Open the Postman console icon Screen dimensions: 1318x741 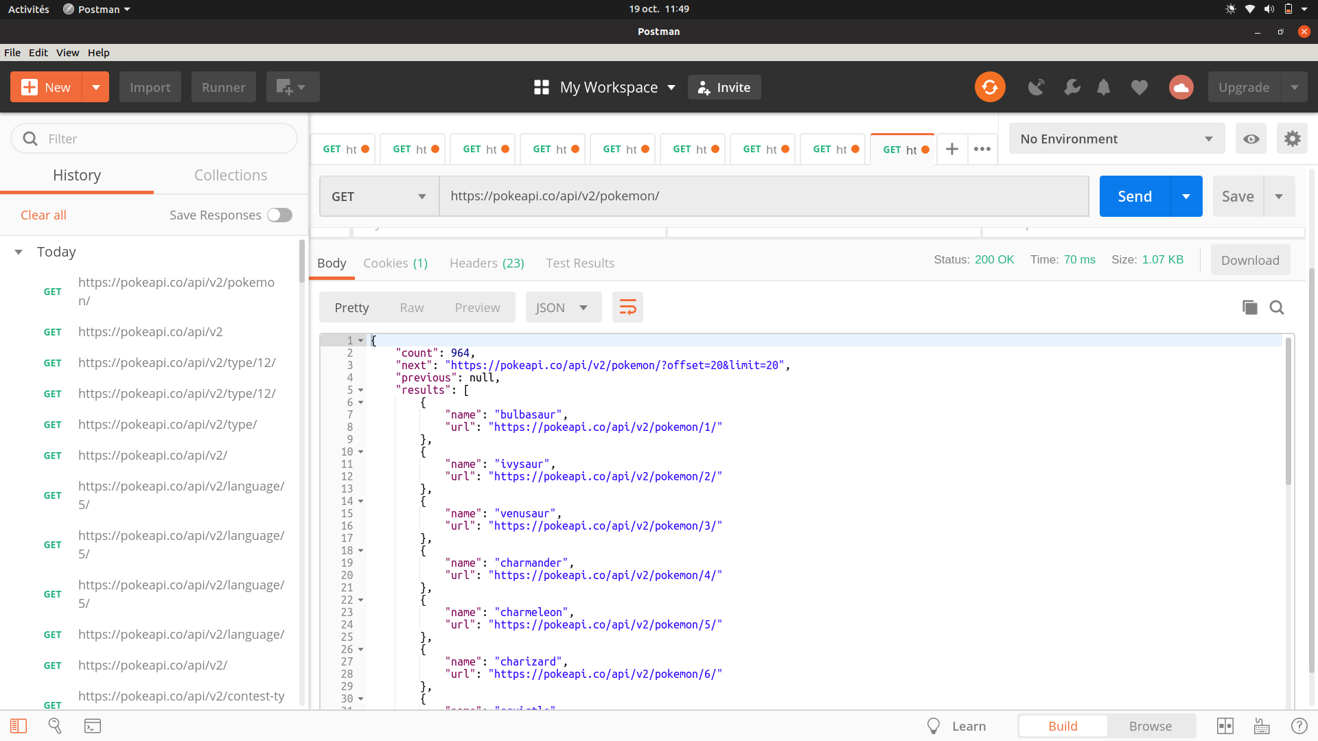click(x=93, y=726)
